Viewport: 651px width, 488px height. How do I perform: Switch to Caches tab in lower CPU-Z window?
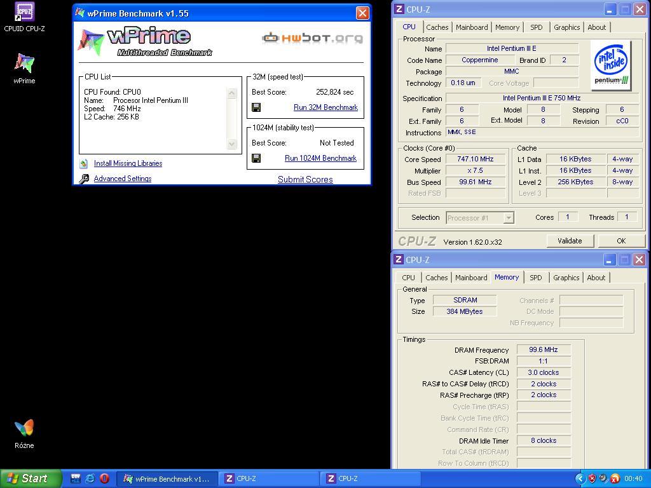click(x=436, y=278)
